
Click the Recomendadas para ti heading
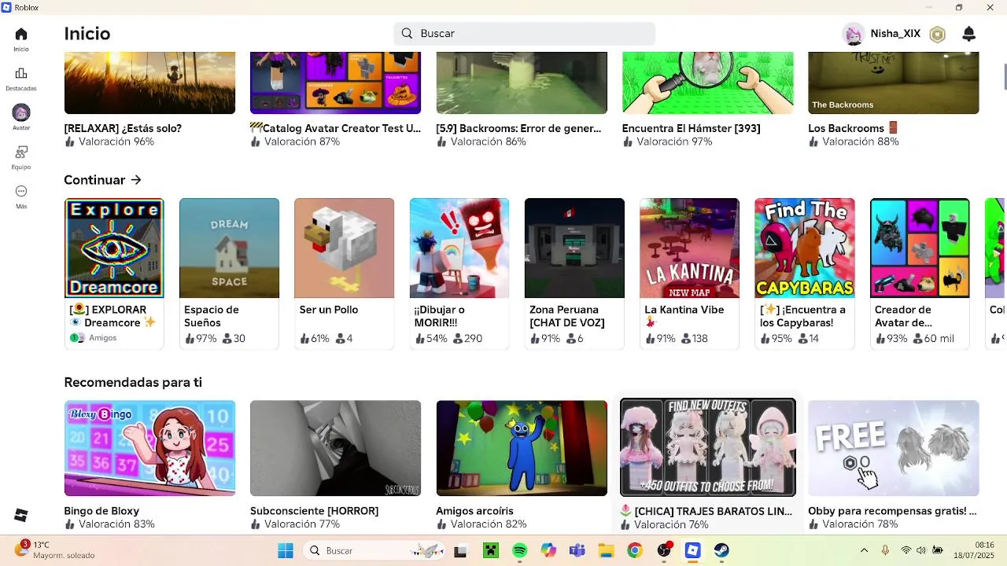coord(133,382)
